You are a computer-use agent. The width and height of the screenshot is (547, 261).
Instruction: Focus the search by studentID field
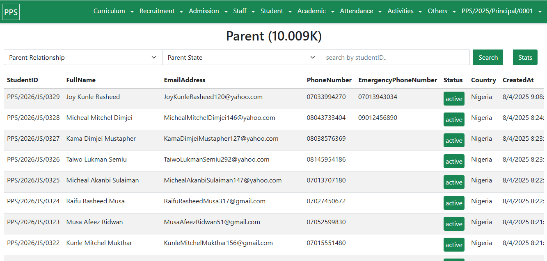coord(395,58)
